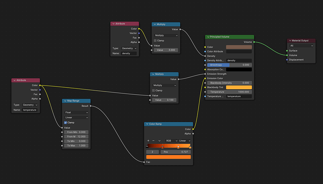
Task: Collapse the Map Range node
Action: (65, 101)
